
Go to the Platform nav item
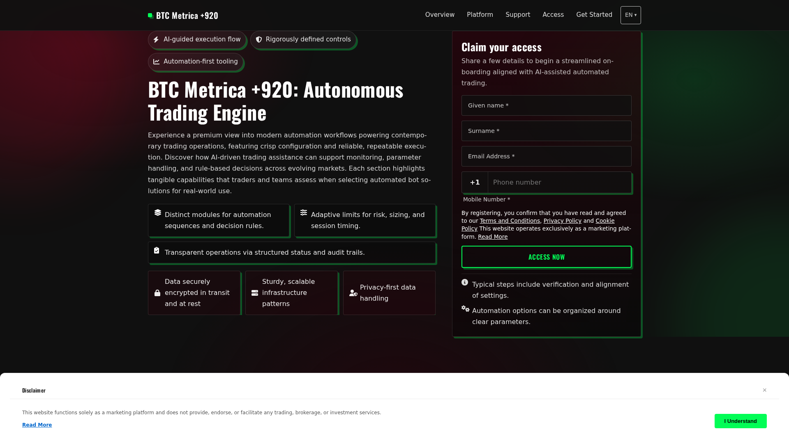point(480,15)
